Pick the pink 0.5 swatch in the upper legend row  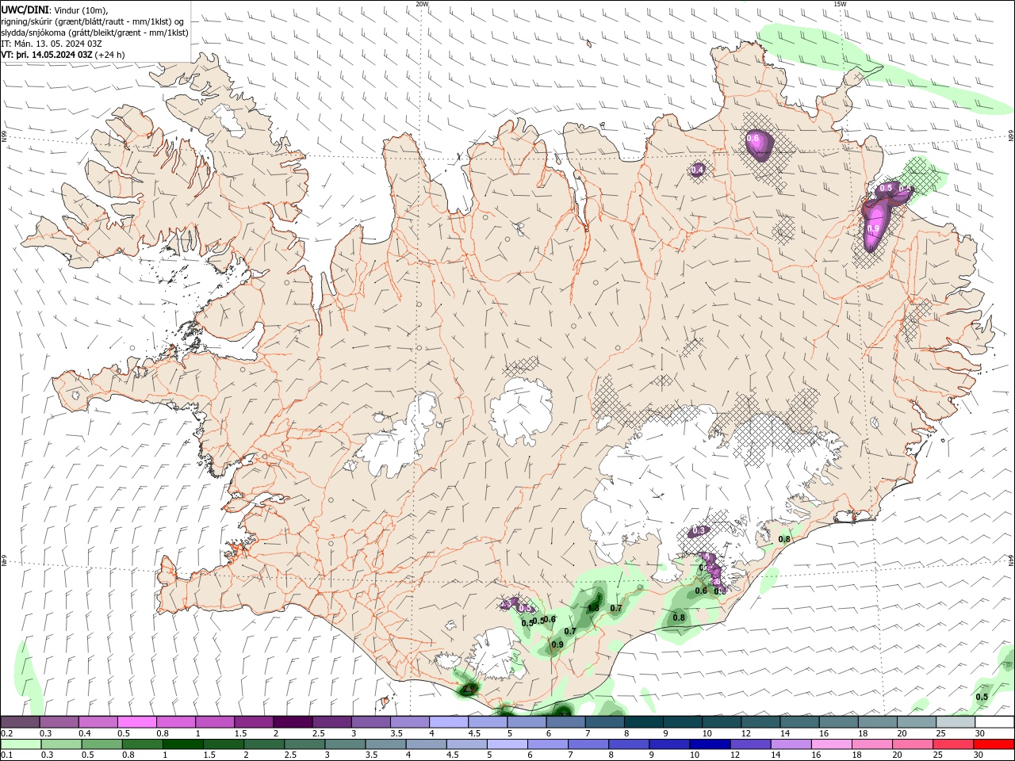136,722
